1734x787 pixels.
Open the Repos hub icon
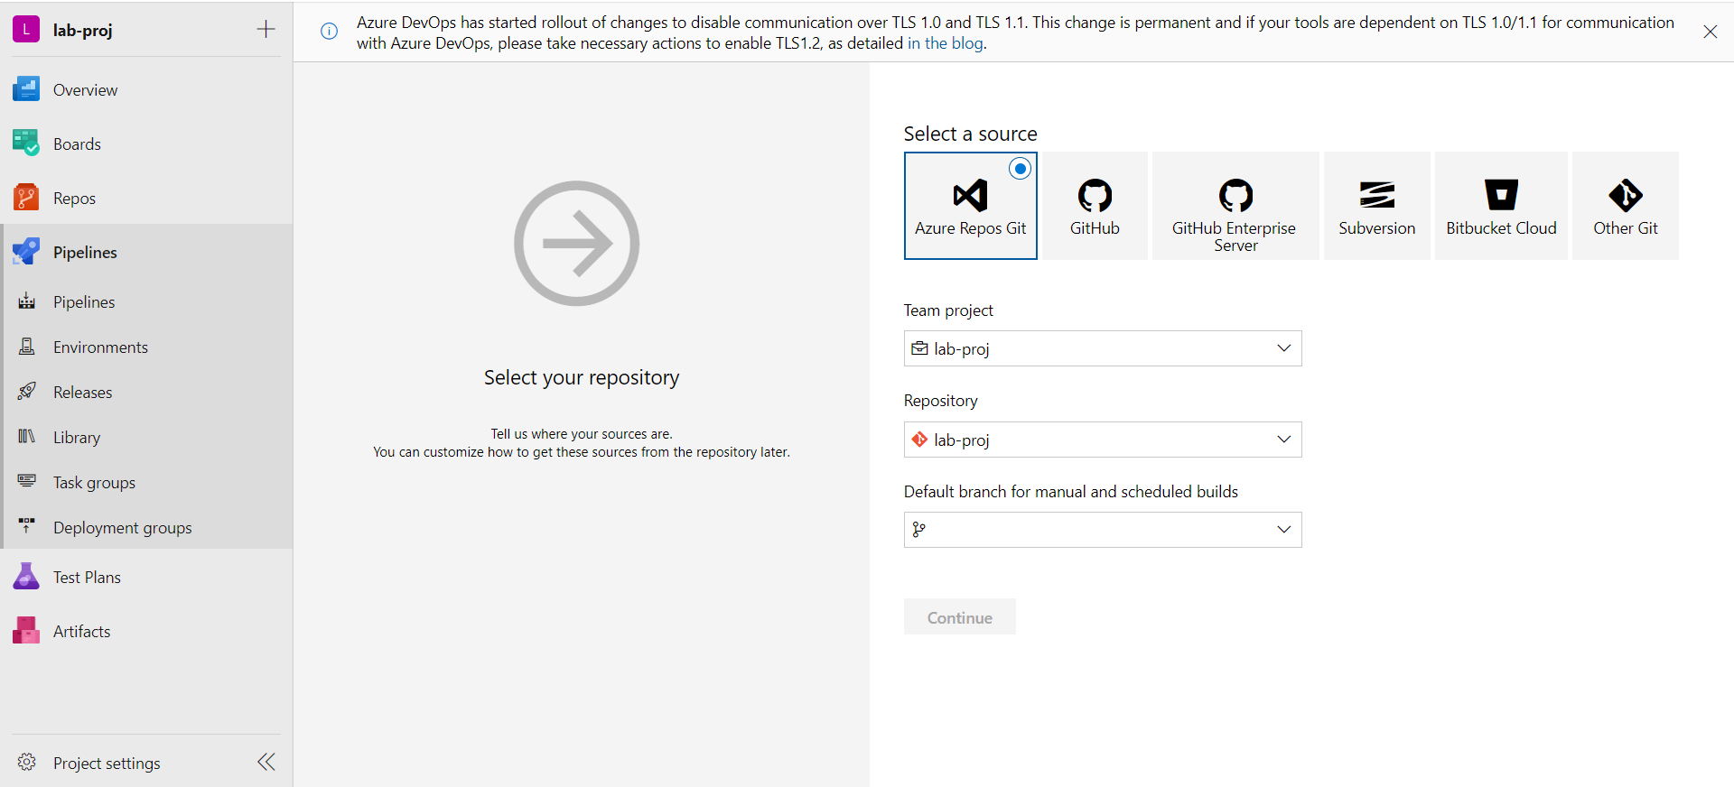tap(26, 198)
